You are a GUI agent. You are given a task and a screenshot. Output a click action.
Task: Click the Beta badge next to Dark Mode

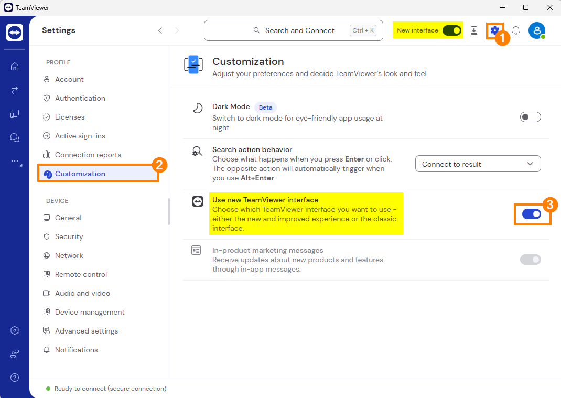pyautogui.click(x=265, y=107)
